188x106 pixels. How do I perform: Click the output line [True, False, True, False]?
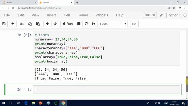click(x=61, y=78)
